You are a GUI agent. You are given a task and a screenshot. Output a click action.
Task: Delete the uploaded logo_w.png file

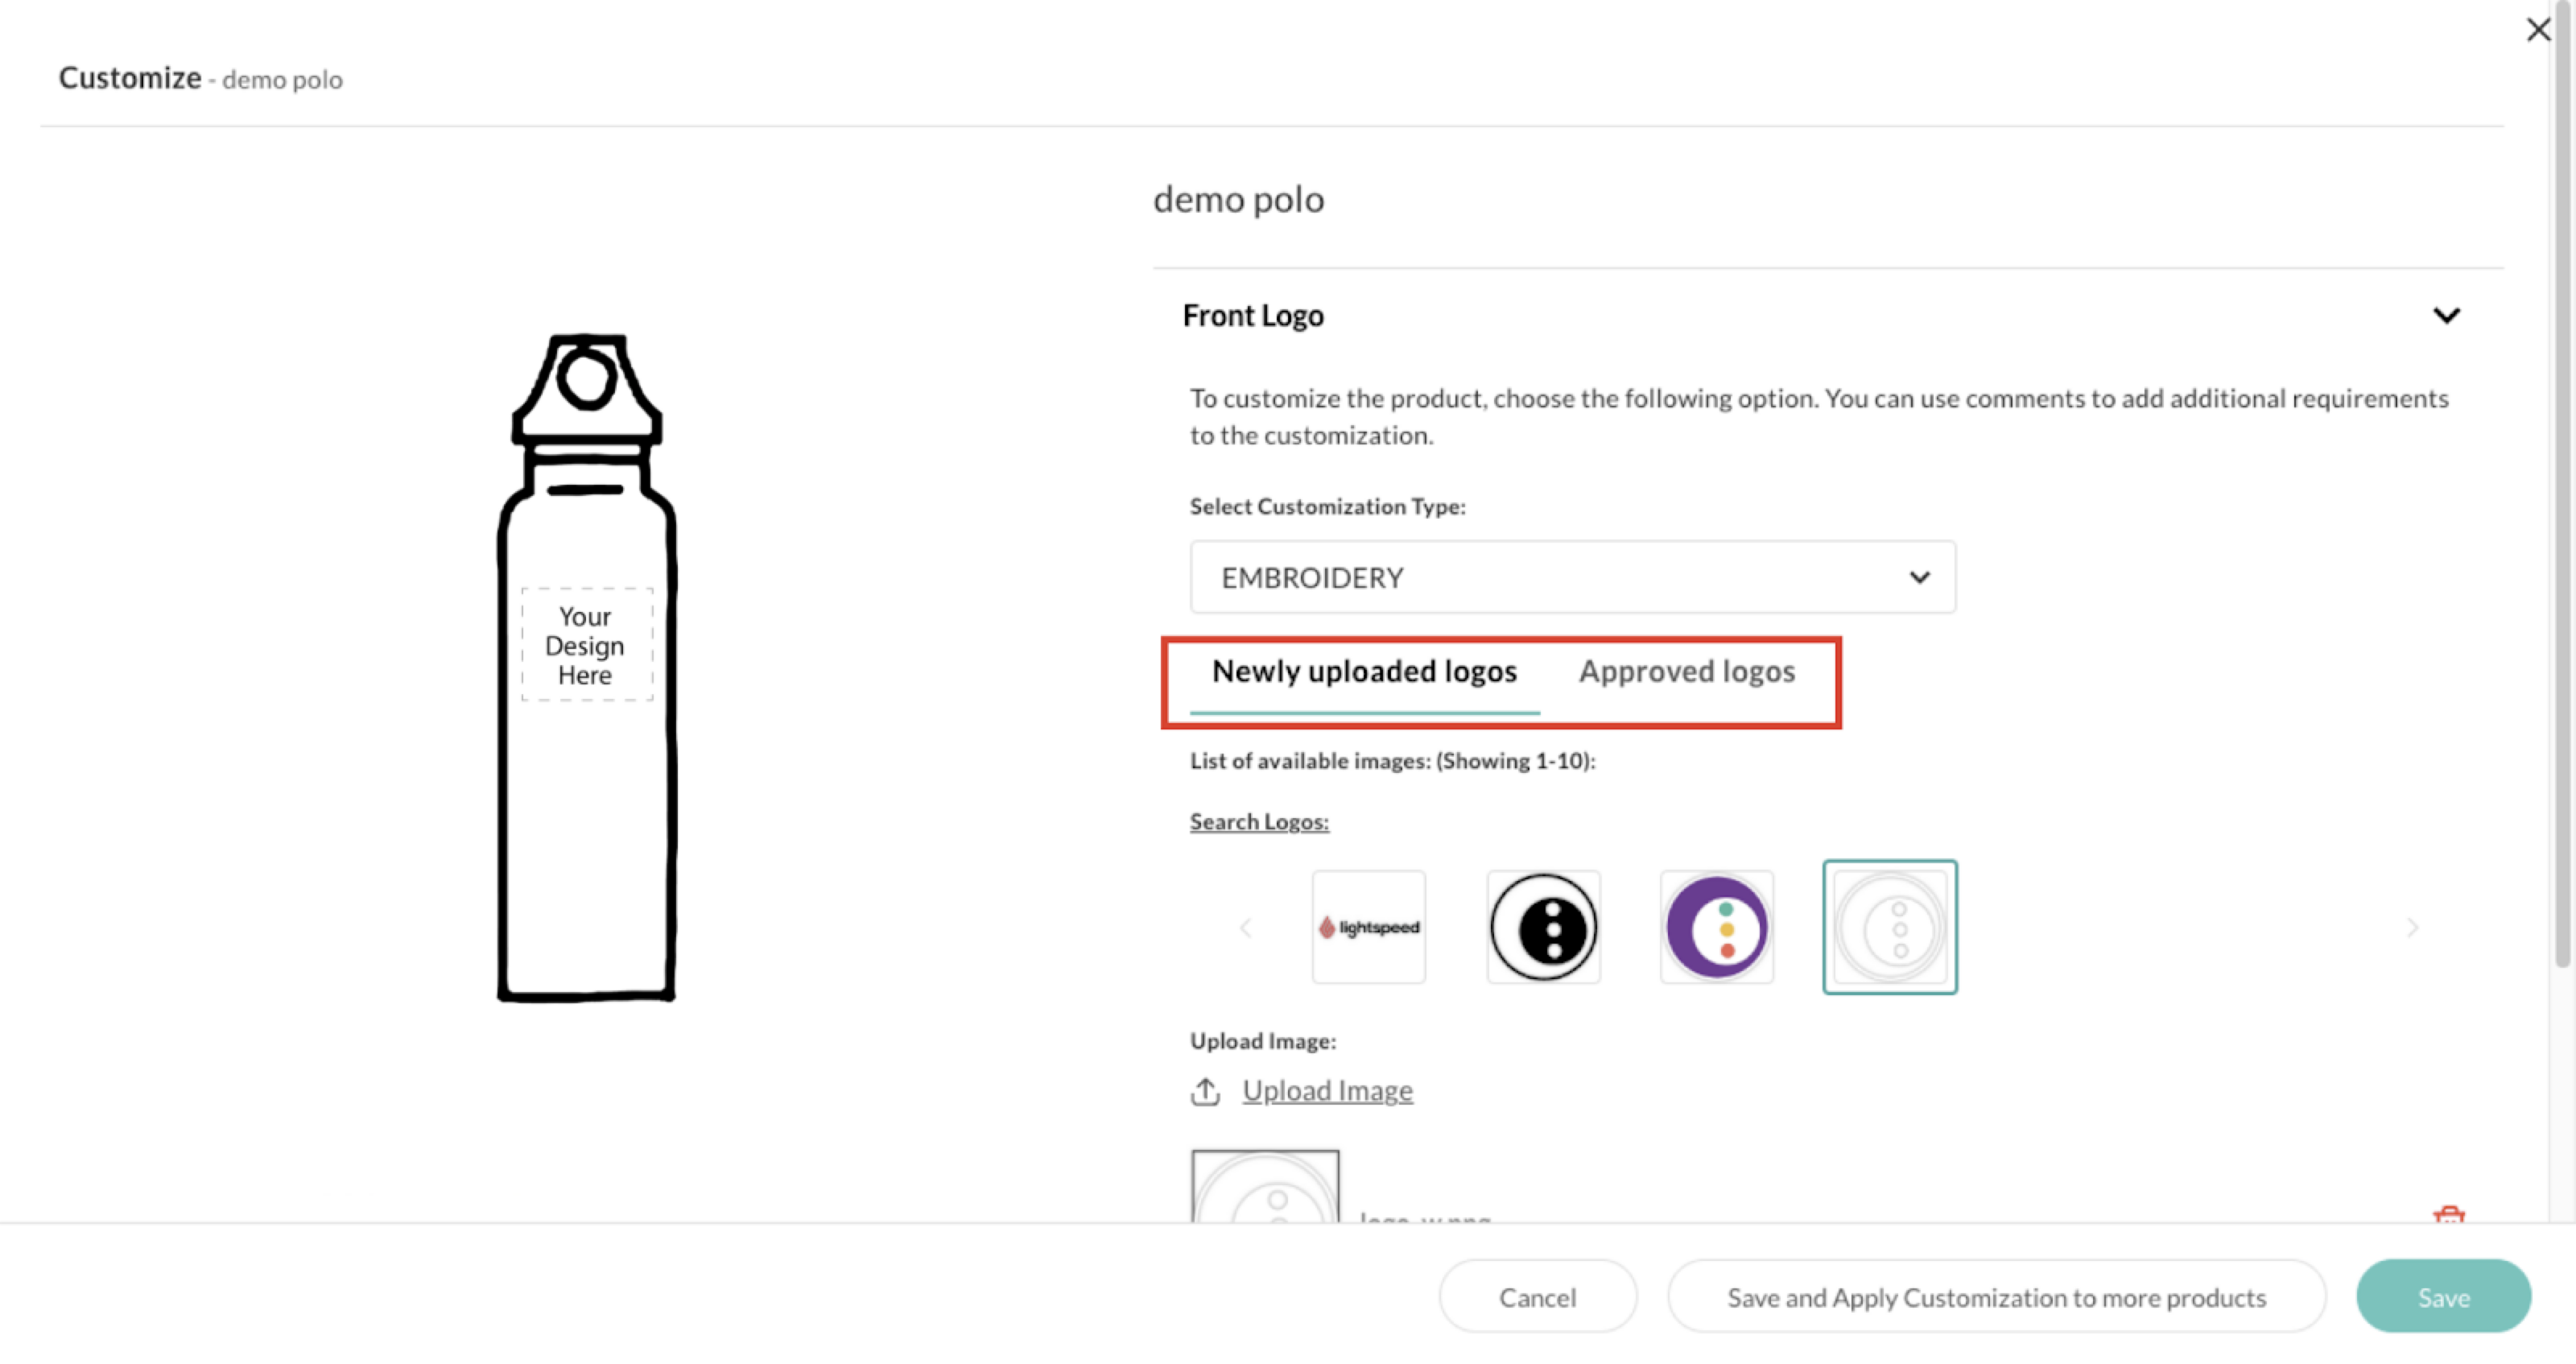coord(2450,1216)
